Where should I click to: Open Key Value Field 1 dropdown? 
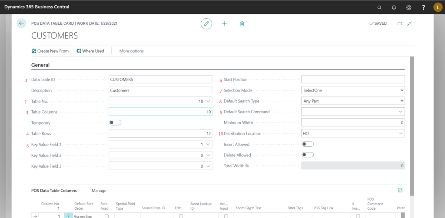pos(208,144)
